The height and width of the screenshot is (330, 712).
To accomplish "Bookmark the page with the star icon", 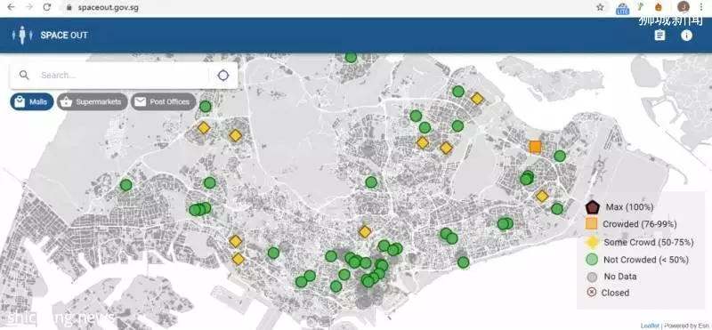I will click(600, 7).
